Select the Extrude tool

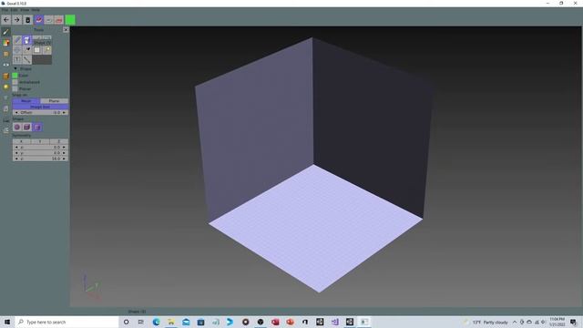[x=17, y=59]
